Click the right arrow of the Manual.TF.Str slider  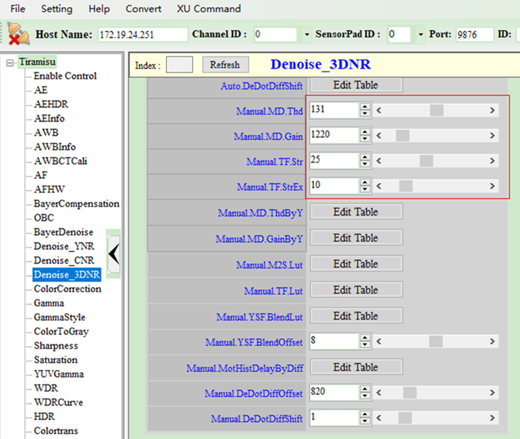coord(492,161)
